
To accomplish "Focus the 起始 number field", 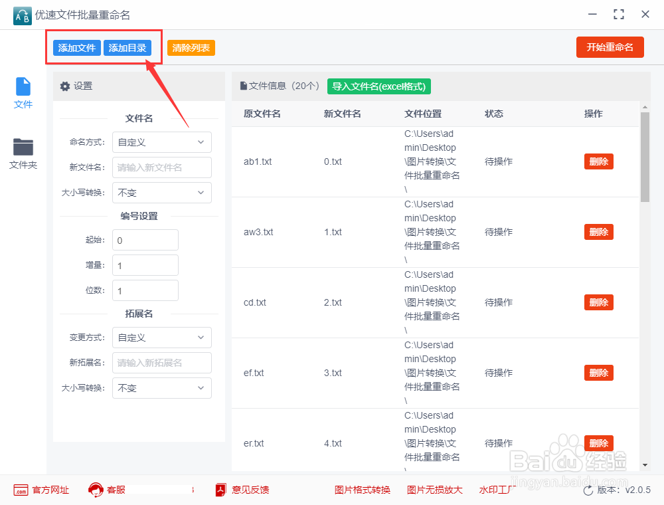I will point(145,241).
